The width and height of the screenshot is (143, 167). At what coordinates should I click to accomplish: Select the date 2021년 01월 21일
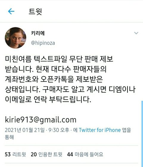click(x=25, y=130)
